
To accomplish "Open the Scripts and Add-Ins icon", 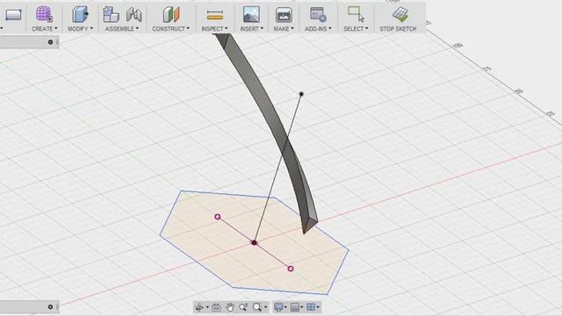I will [x=318, y=15].
